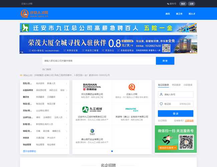Open the 九江线材 company logo

click(x=92, y=109)
